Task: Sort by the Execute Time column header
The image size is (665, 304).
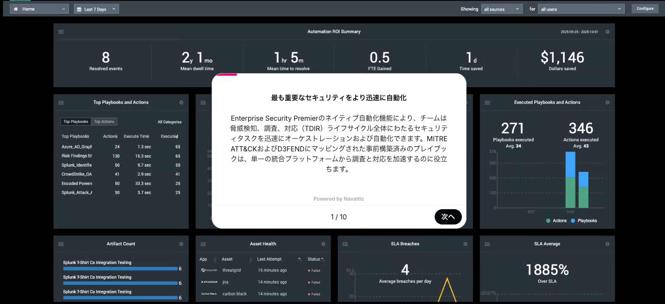Action: 136,136
